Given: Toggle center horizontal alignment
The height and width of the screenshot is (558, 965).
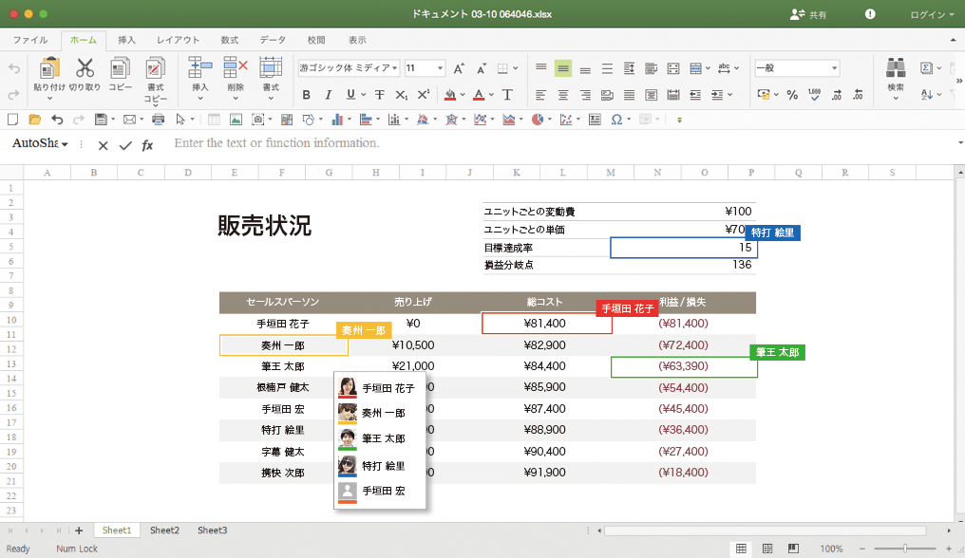Looking at the screenshot, I should point(563,95).
